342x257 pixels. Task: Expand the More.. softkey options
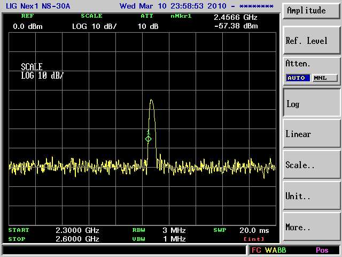(x=312, y=228)
